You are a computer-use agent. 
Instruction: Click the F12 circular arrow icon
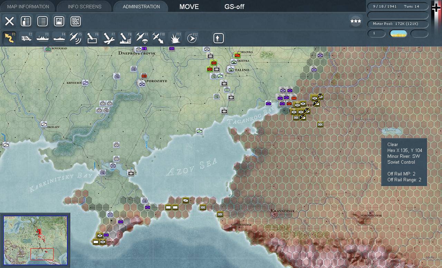(192, 38)
